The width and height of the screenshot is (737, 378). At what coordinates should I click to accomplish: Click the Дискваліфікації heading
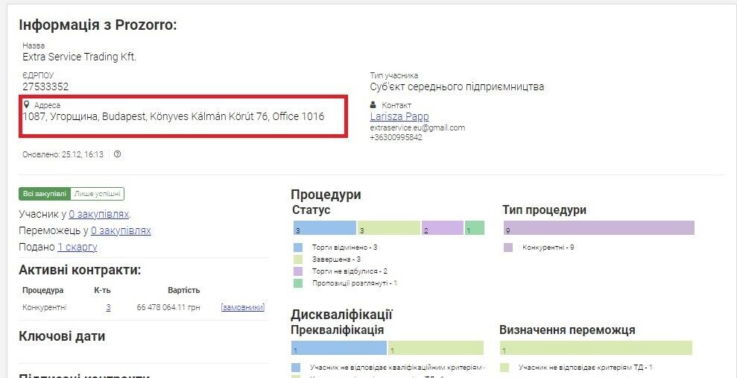click(x=342, y=315)
